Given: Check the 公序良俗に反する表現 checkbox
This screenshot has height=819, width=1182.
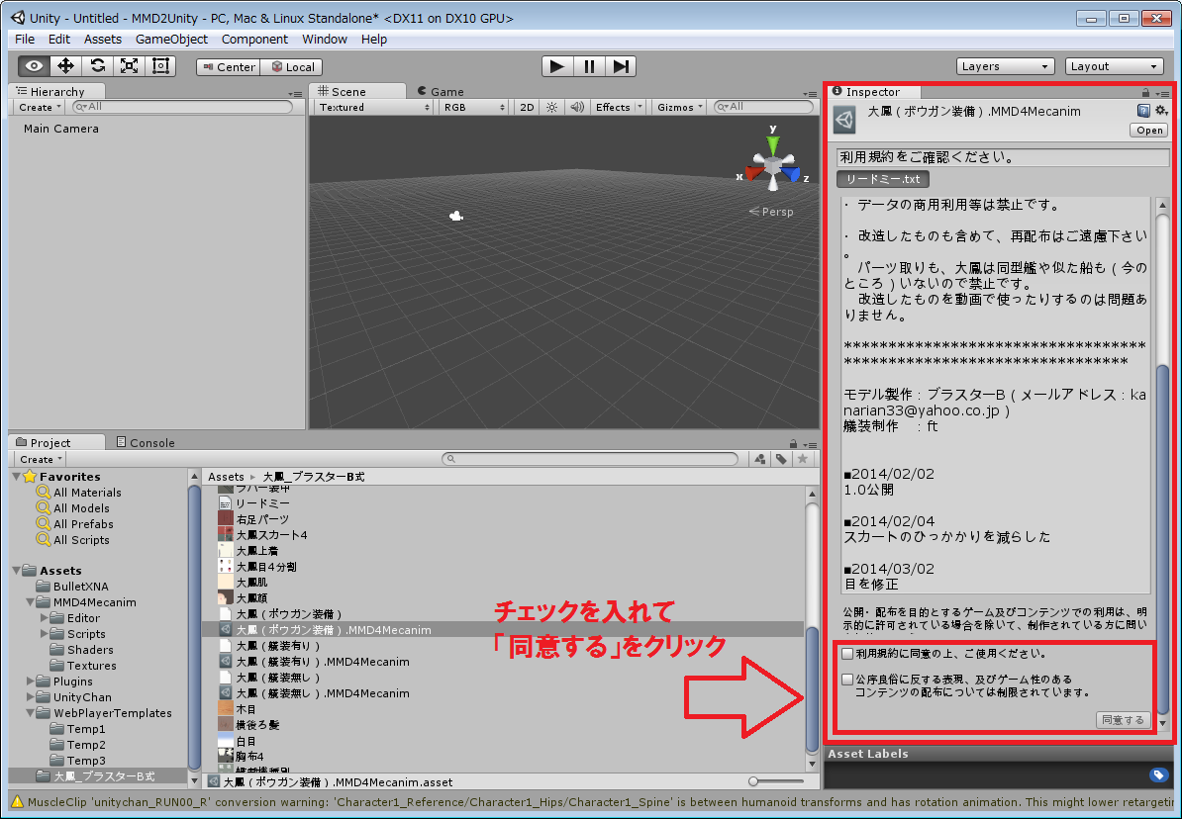Looking at the screenshot, I should coord(847,679).
